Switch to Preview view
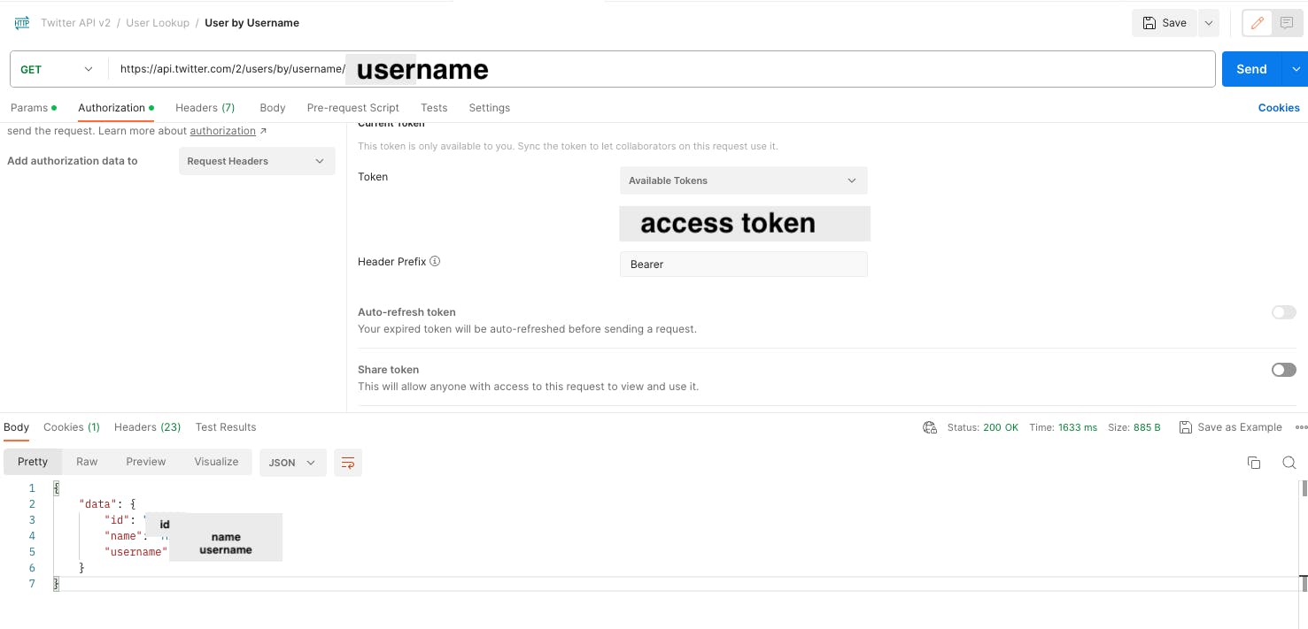The image size is (1308, 629). click(146, 462)
